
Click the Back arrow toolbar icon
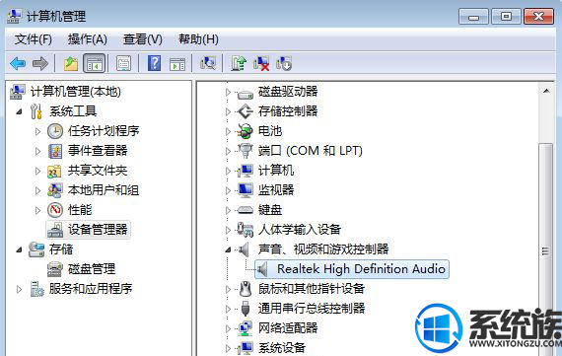[x=18, y=64]
